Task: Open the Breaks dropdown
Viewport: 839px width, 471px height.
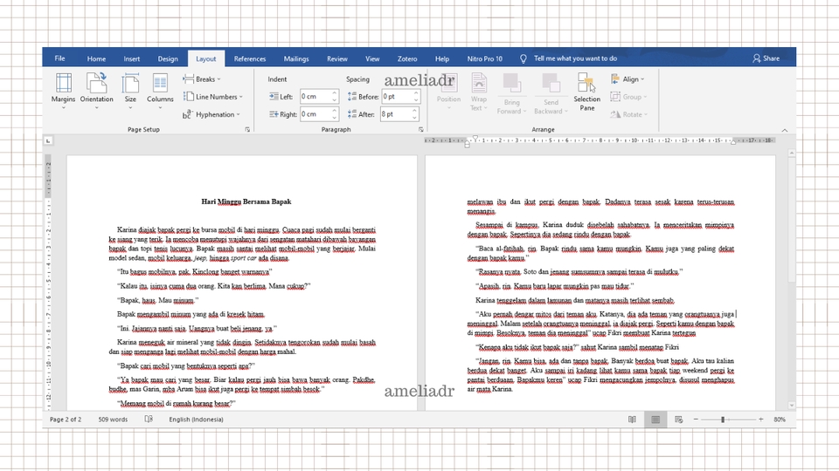Action: pyautogui.click(x=202, y=79)
